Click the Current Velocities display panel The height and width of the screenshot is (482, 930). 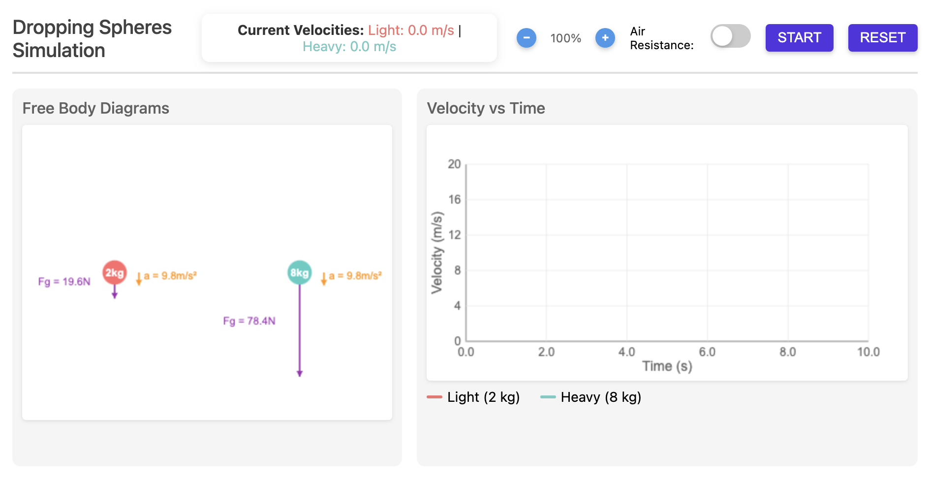click(349, 38)
